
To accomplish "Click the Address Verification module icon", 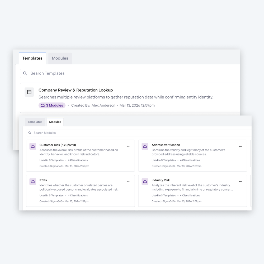I will click(x=145, y=146).
